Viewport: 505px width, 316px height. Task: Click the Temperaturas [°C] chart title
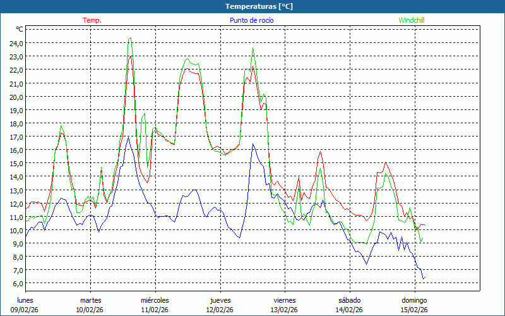coord(259,6)
